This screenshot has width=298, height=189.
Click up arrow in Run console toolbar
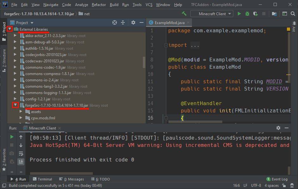pyautogui.click(x=21, y=137)
